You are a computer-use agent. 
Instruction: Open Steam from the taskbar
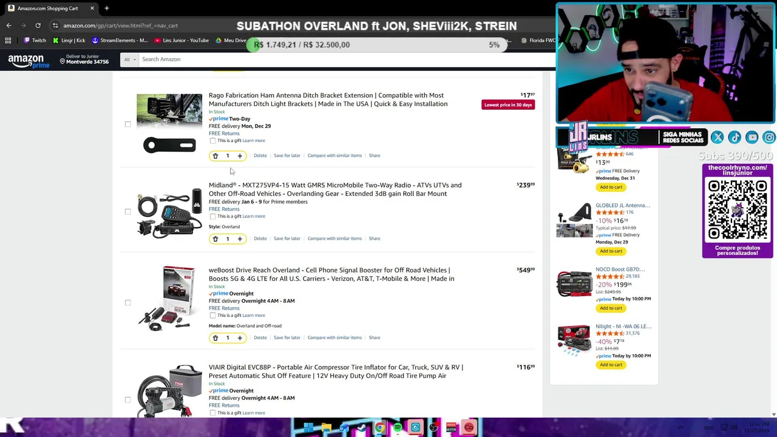(x=362, y=428)
